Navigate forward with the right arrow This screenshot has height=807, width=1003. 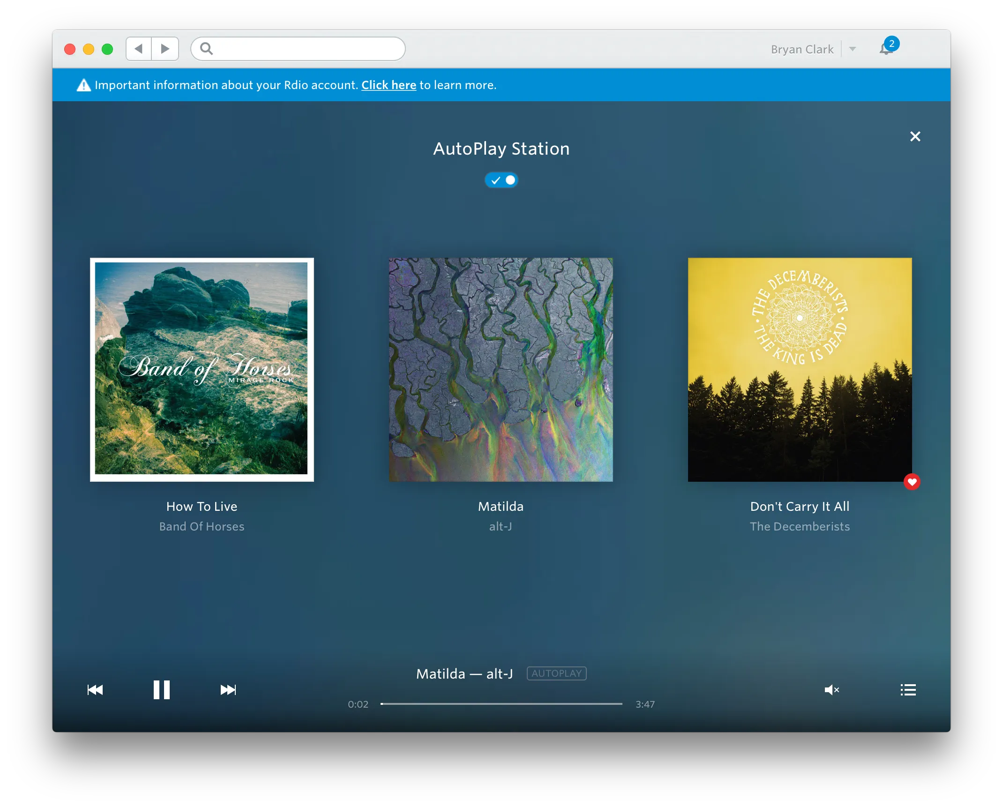(x=165, y=49)
